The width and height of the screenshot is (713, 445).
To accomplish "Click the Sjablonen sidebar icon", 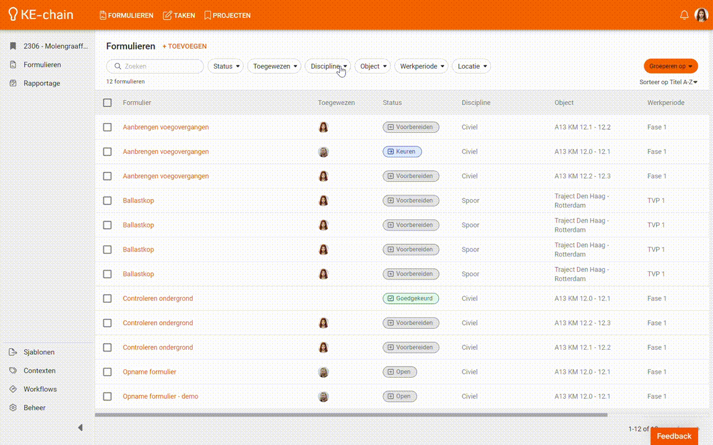I will click(12, 352).
